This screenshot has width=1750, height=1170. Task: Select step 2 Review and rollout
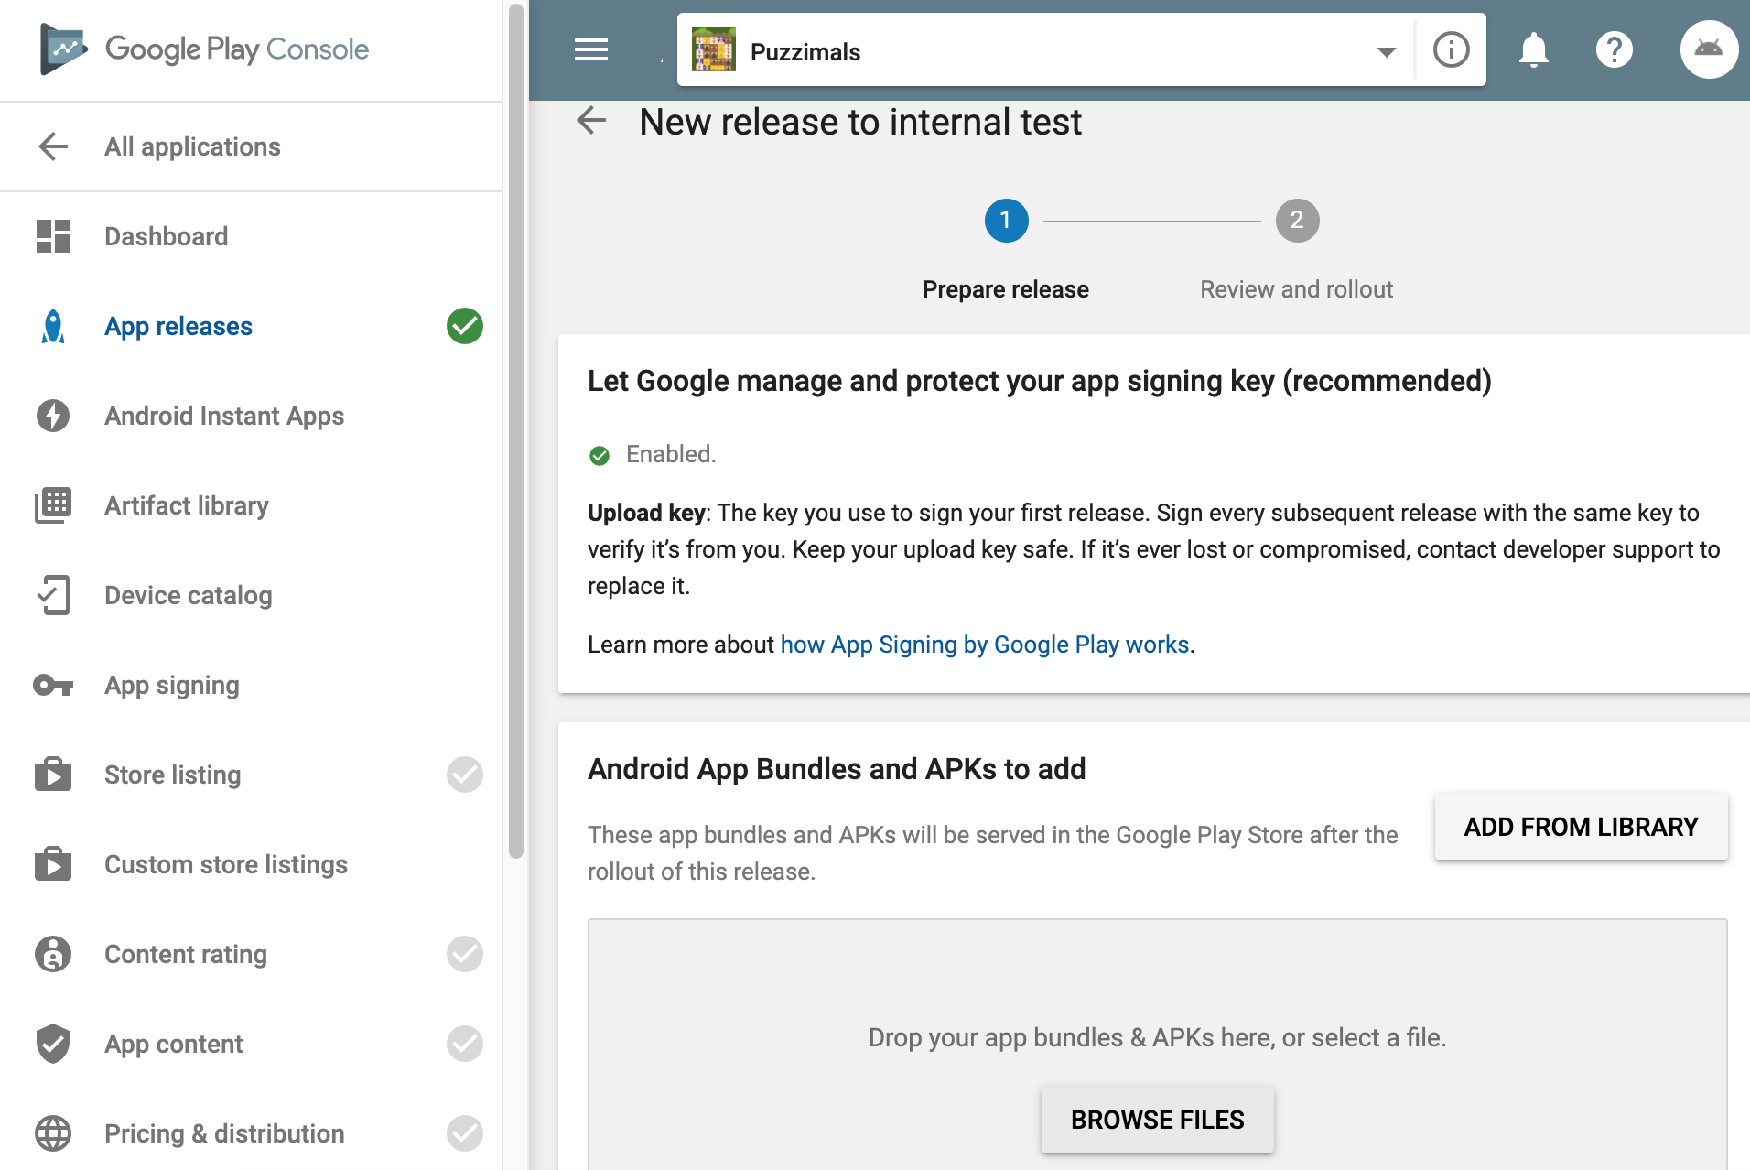[x=1297, y=221]
